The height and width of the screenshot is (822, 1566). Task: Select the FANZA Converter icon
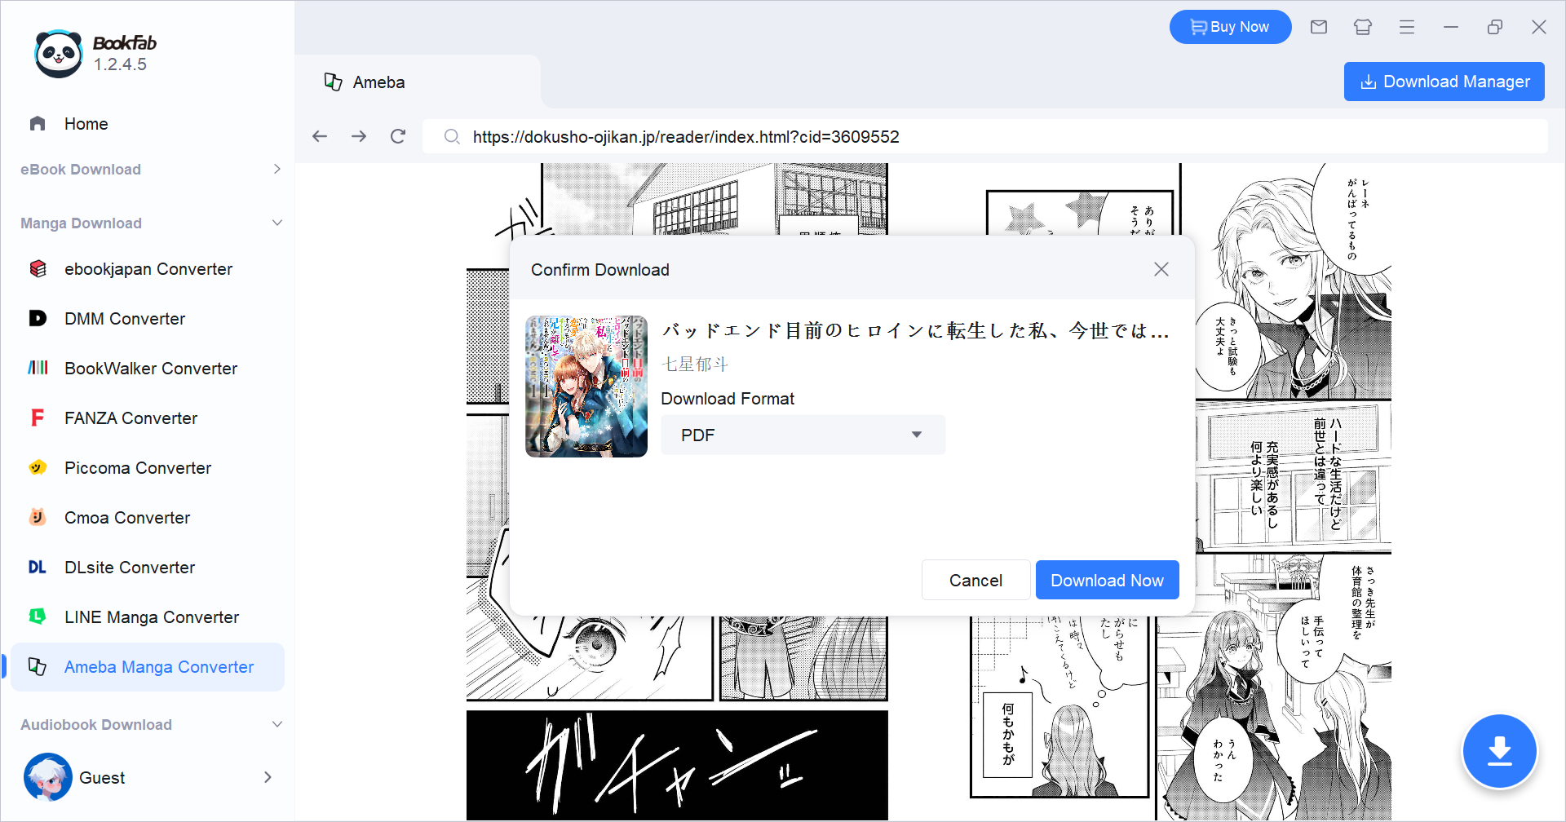38,418
